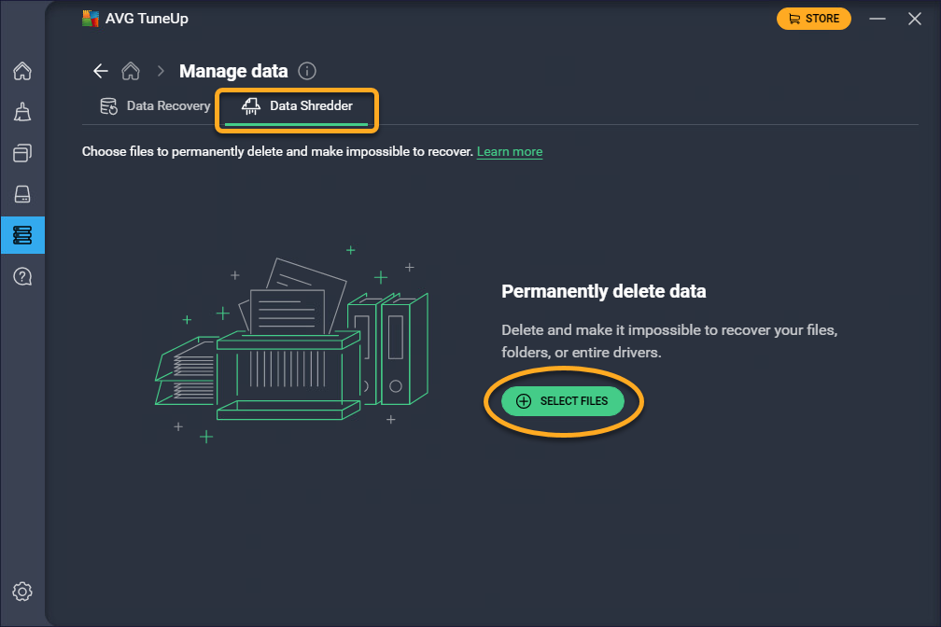Close the AVG TuneUp window
This screenshot has height=627, width=941.
(x=914, y=19)
